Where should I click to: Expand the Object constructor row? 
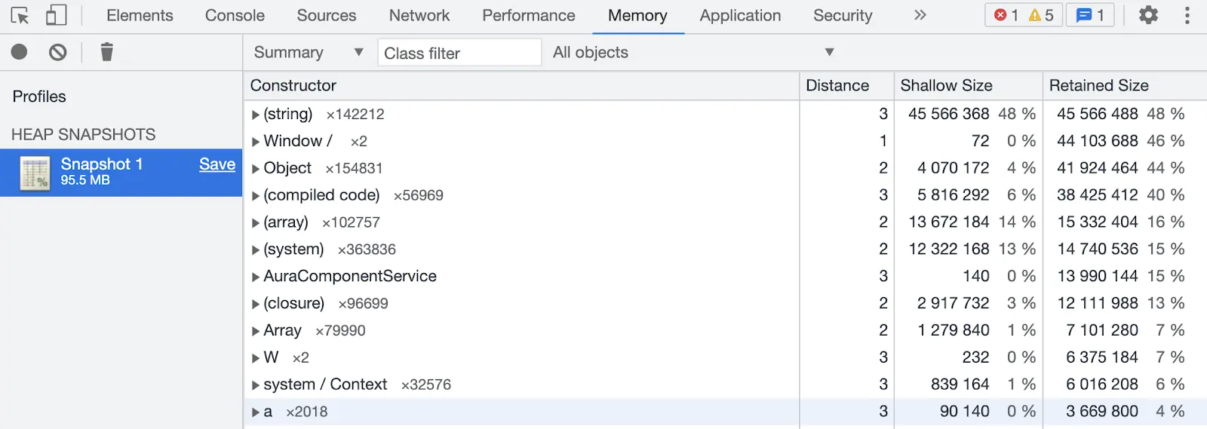(x=256, y=169)
